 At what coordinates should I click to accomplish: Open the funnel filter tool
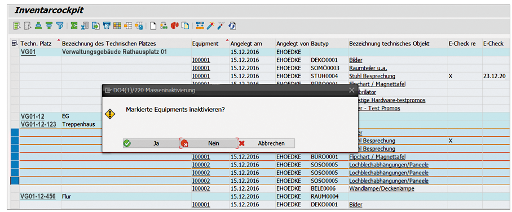pyautogui.click(x=60, y=26)
